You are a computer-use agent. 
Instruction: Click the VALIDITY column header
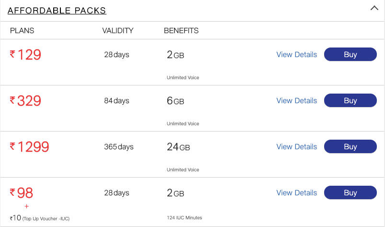[118, 30]
